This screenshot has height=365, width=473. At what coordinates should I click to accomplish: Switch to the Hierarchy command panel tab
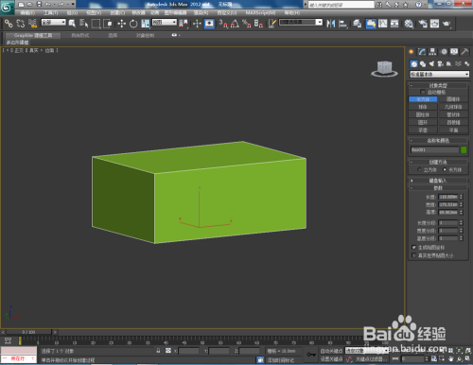click(432, 52)
